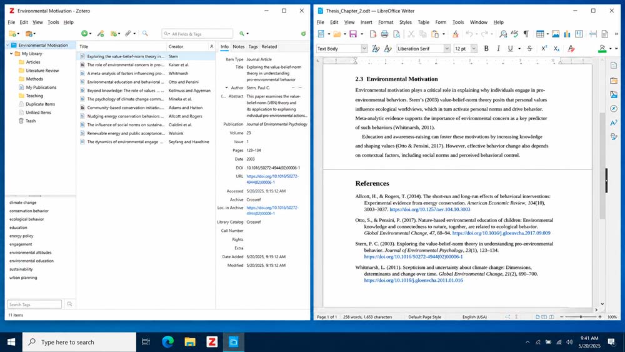Click Writer Superscript icon
The image size is (625, 352).
tap(544, 48)
